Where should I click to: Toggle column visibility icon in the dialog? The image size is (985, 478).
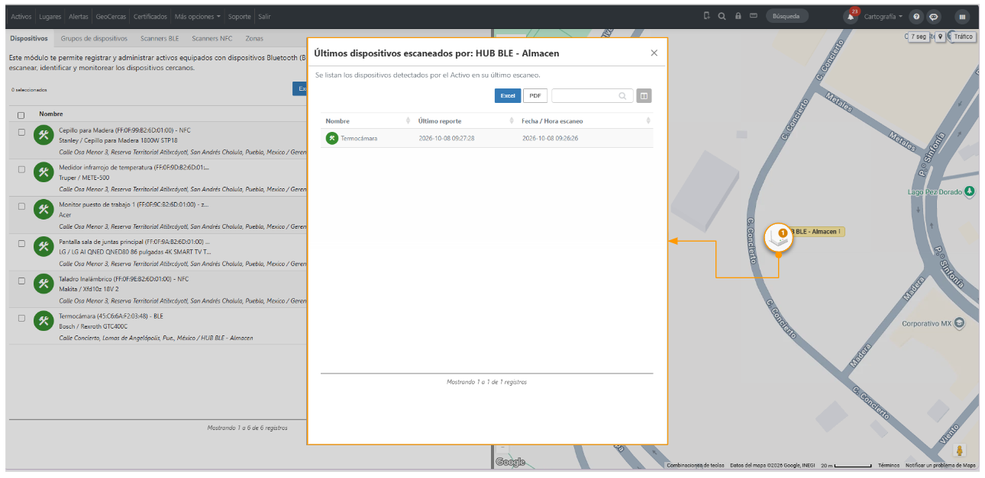pos(644,96)
